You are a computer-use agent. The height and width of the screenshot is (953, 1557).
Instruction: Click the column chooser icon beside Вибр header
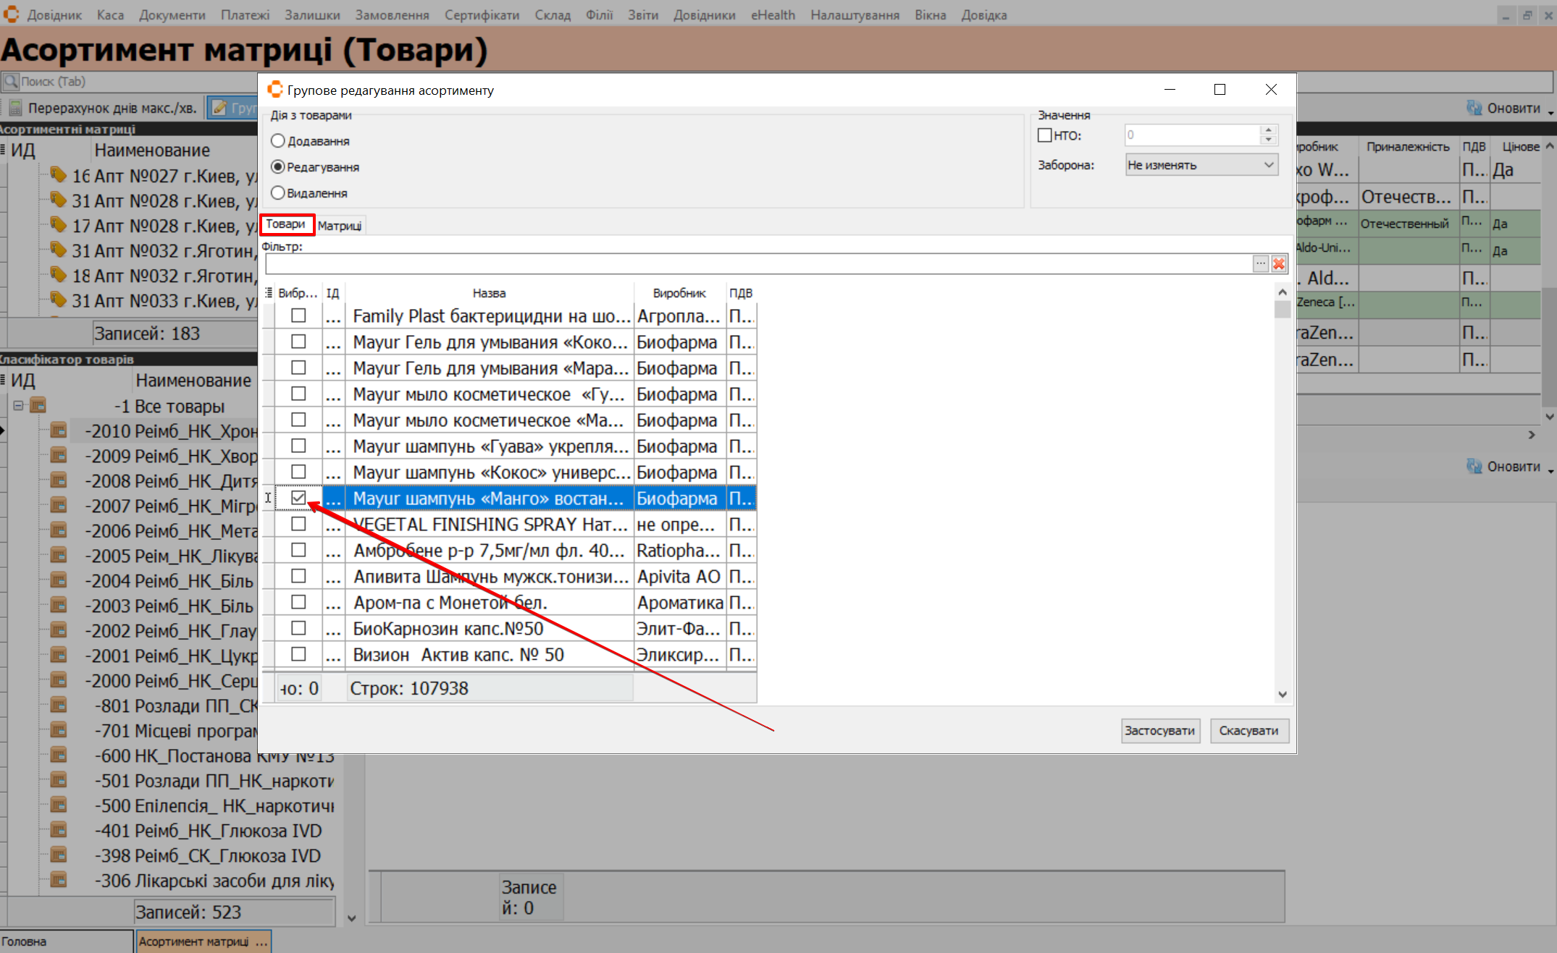pos(269,293)
